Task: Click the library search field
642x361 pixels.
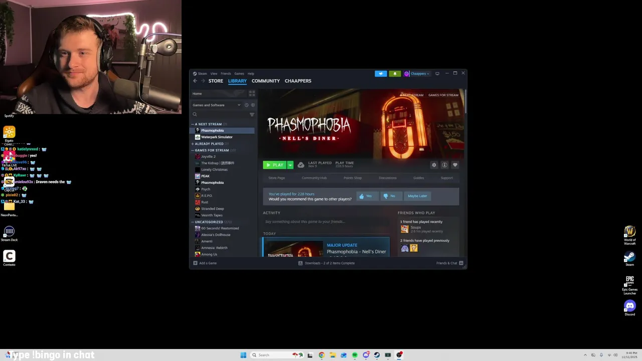Action: coord(220,114)
